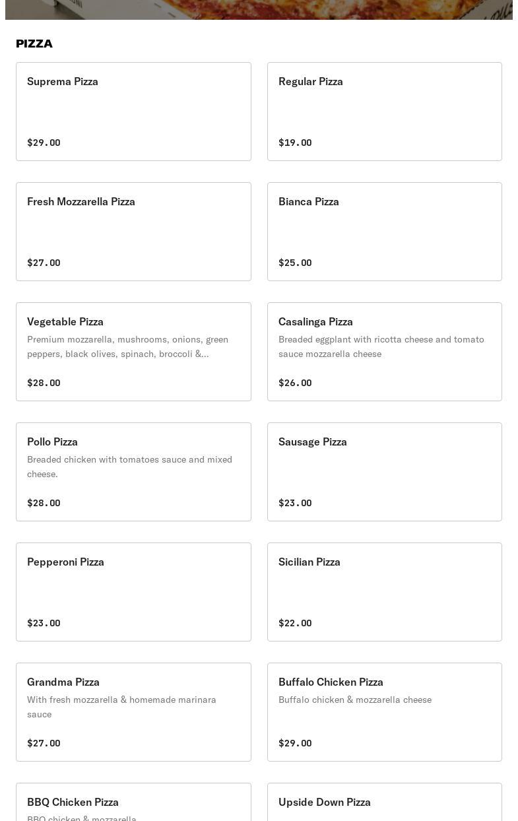Choose the Upside Down Pizza card
Image resolution: width=518 pixels, height=821 pixels.
[384, 804]
